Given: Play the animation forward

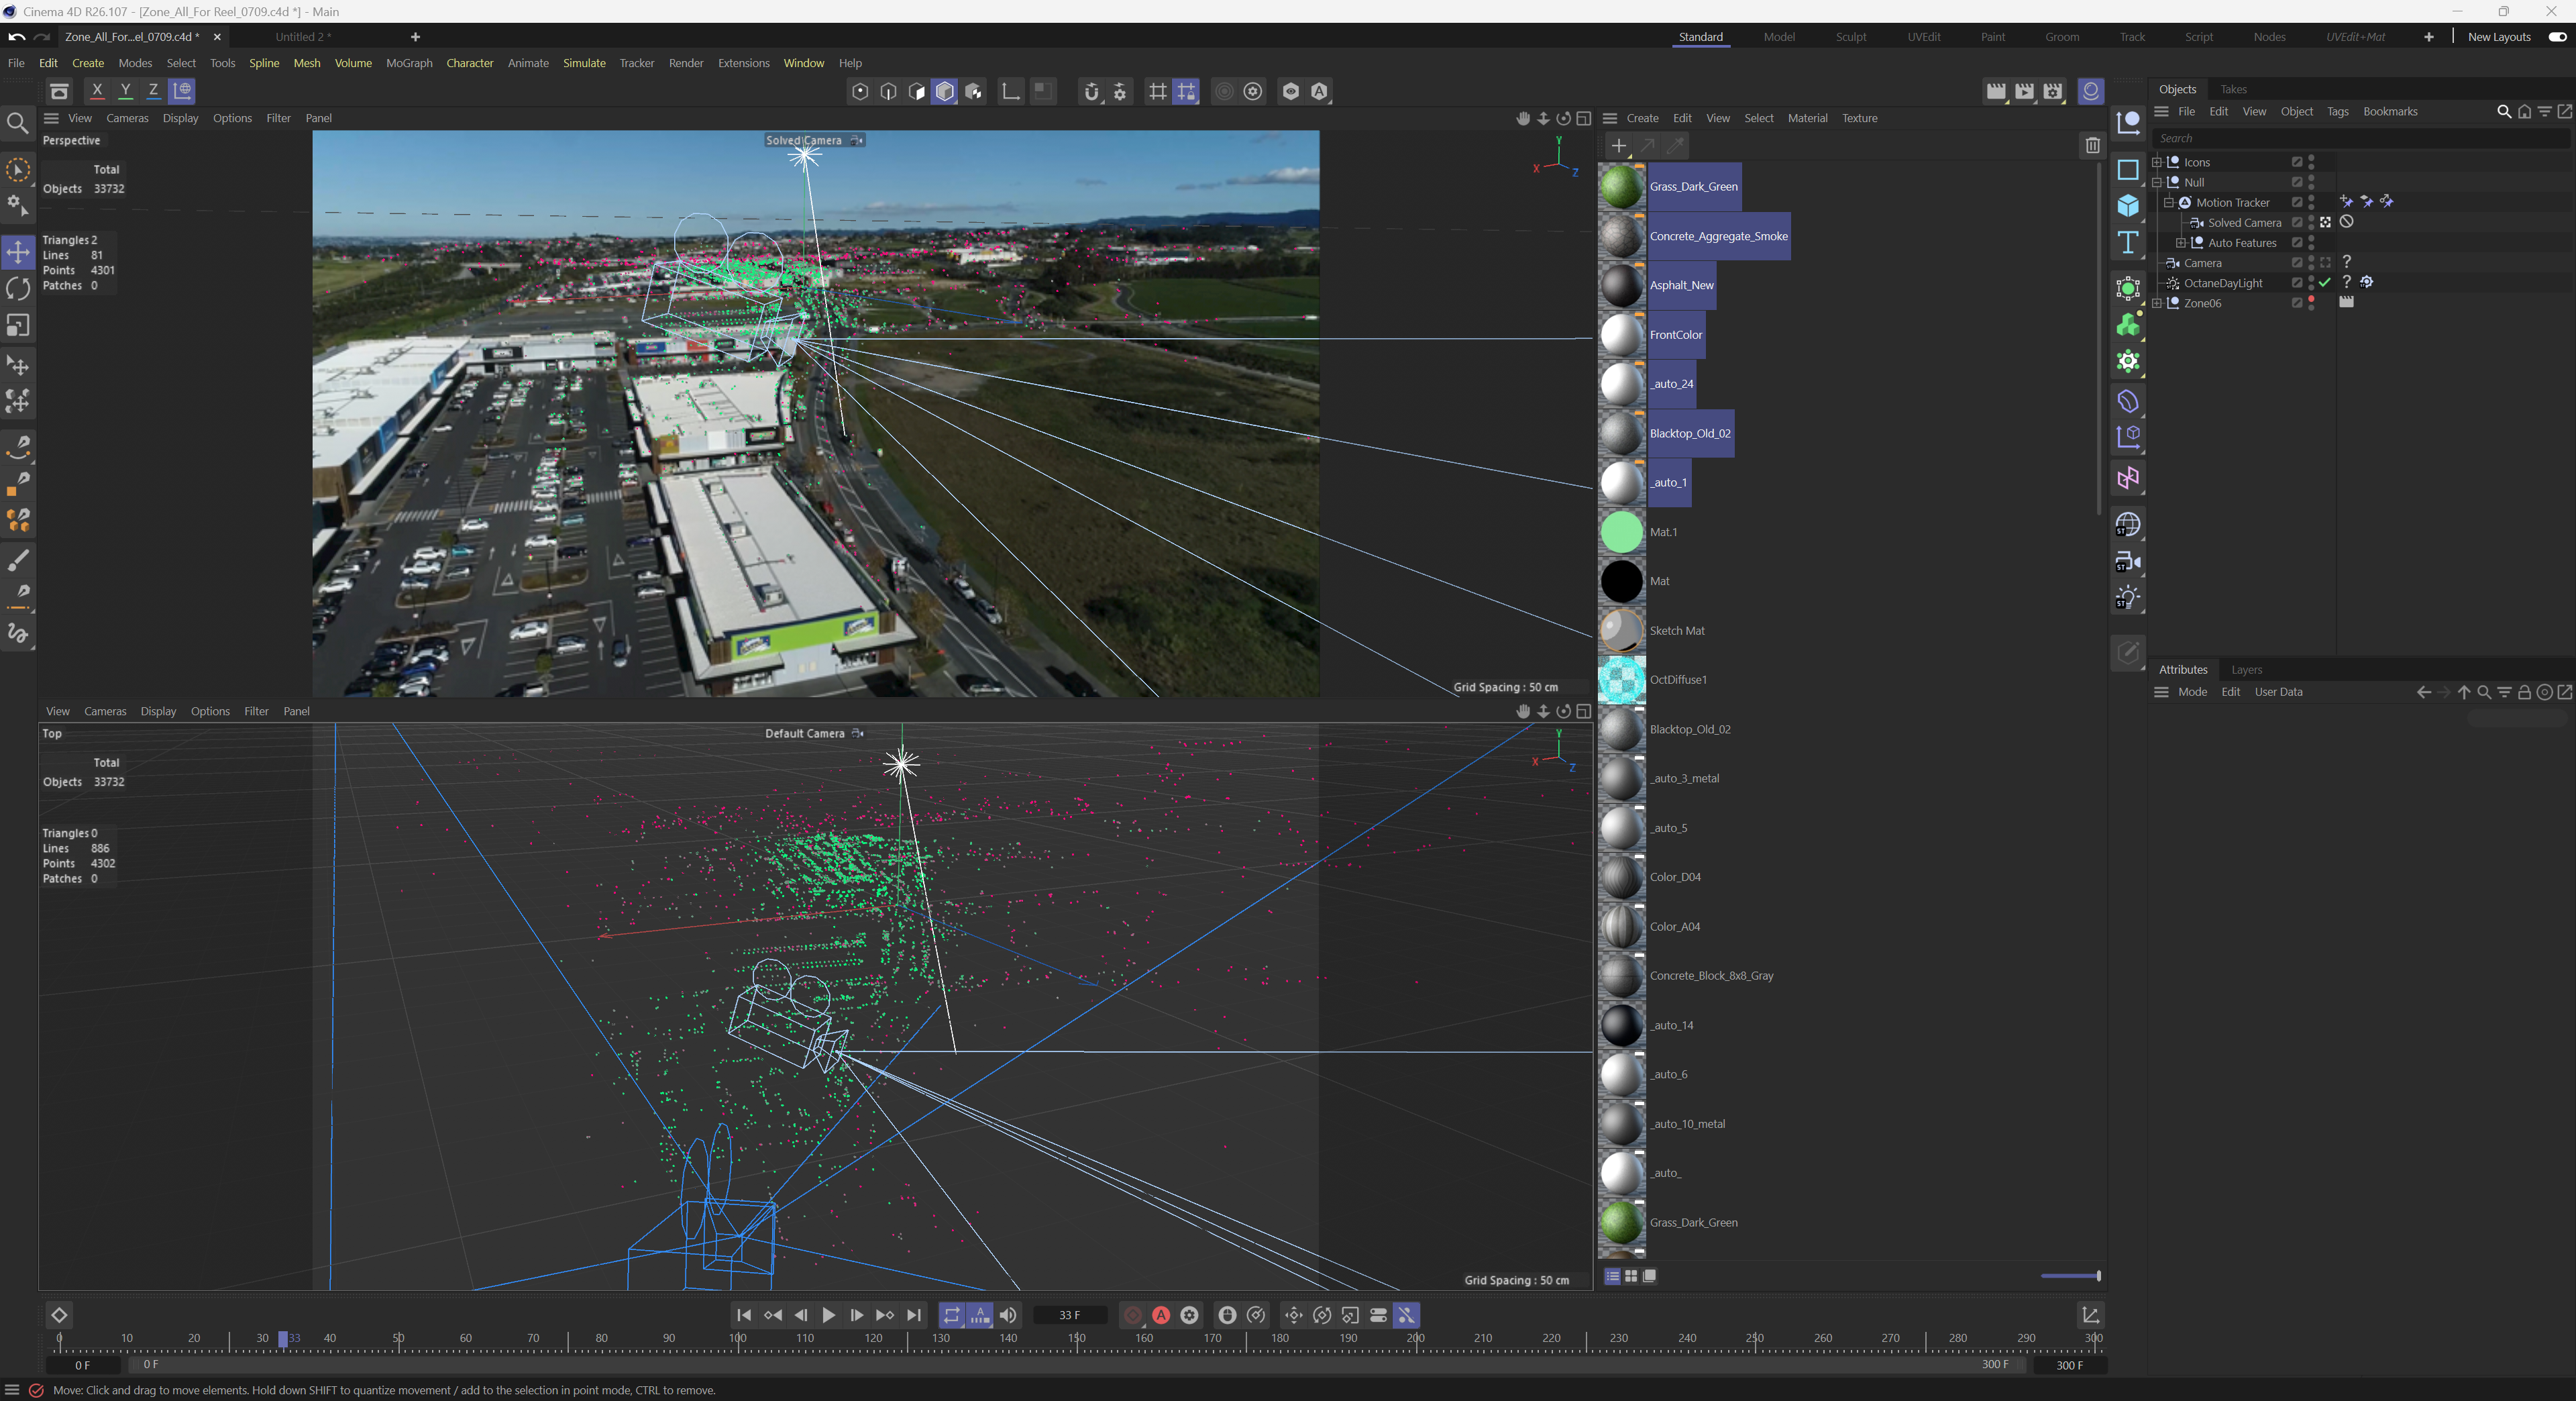Looking at the screenshot, I should click(x=828, y=1315).
